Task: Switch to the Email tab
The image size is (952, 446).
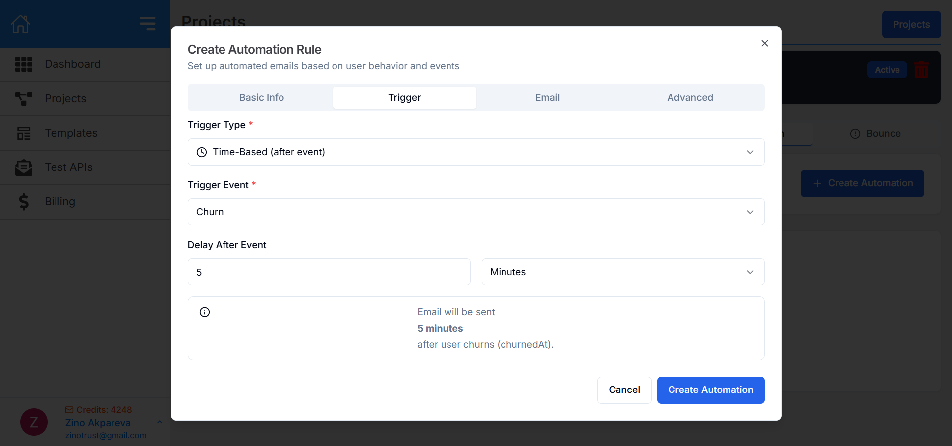Action: tap(547, 97)
